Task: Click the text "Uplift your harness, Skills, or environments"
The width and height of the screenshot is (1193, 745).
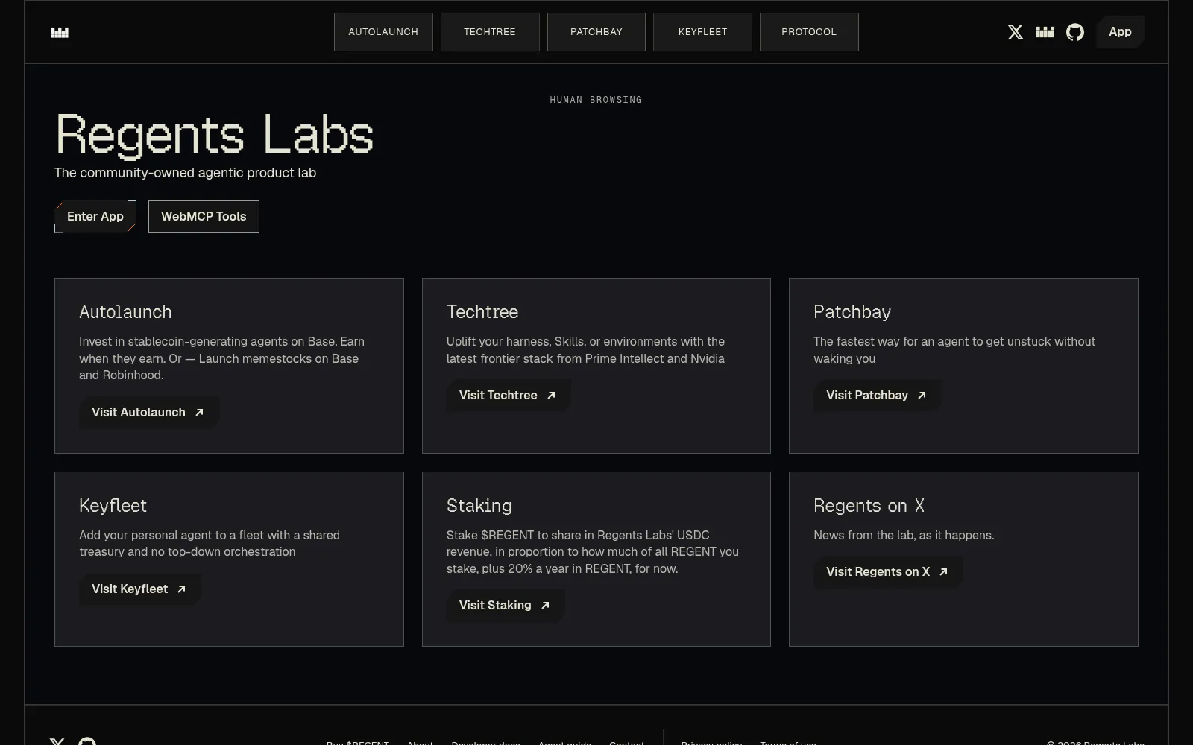Action: pyautogui.click(x=561, y=342)
